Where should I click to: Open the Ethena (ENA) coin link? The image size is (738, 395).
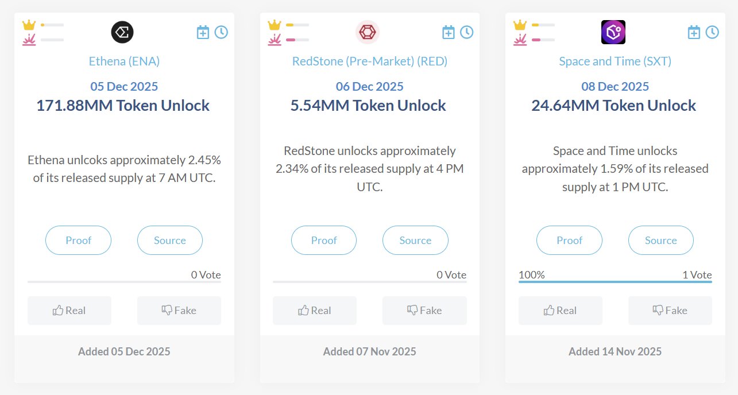coord(124,61)
